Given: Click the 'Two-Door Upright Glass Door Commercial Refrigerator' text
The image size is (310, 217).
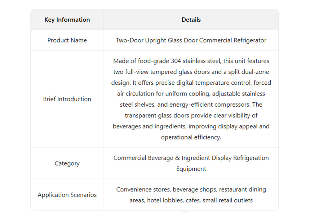Looking at the screenshot, I should coord(191,40).
